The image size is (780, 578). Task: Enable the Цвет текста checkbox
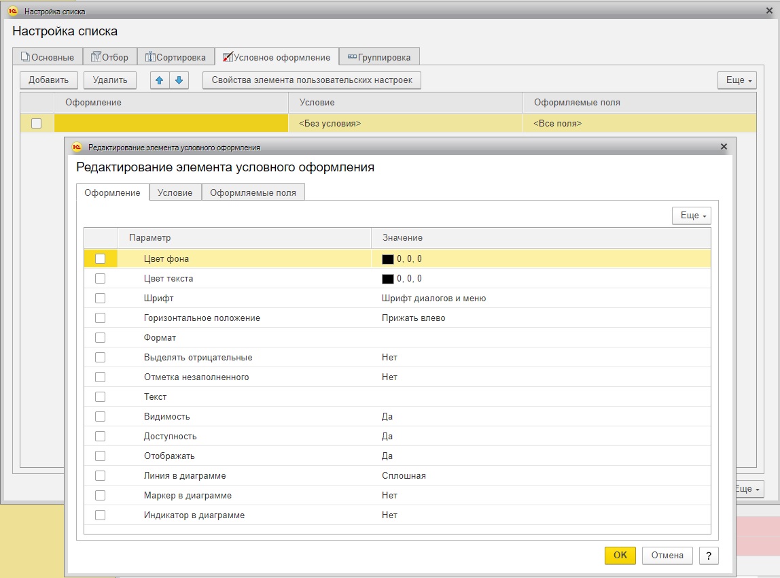[x=100, y=278]
